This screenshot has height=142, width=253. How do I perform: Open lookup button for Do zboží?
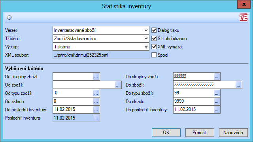click(x=238, y=85)
